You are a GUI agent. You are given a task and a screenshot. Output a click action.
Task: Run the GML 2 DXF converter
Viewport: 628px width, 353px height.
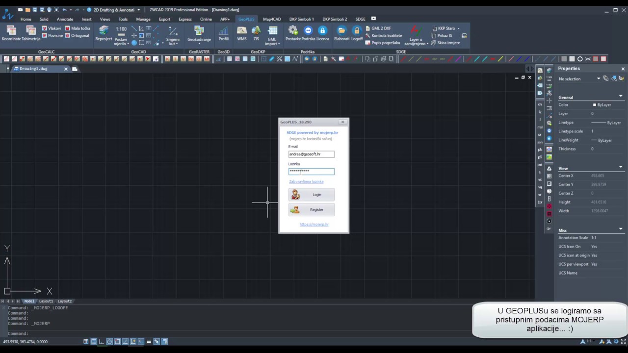[x=378, y=28]
